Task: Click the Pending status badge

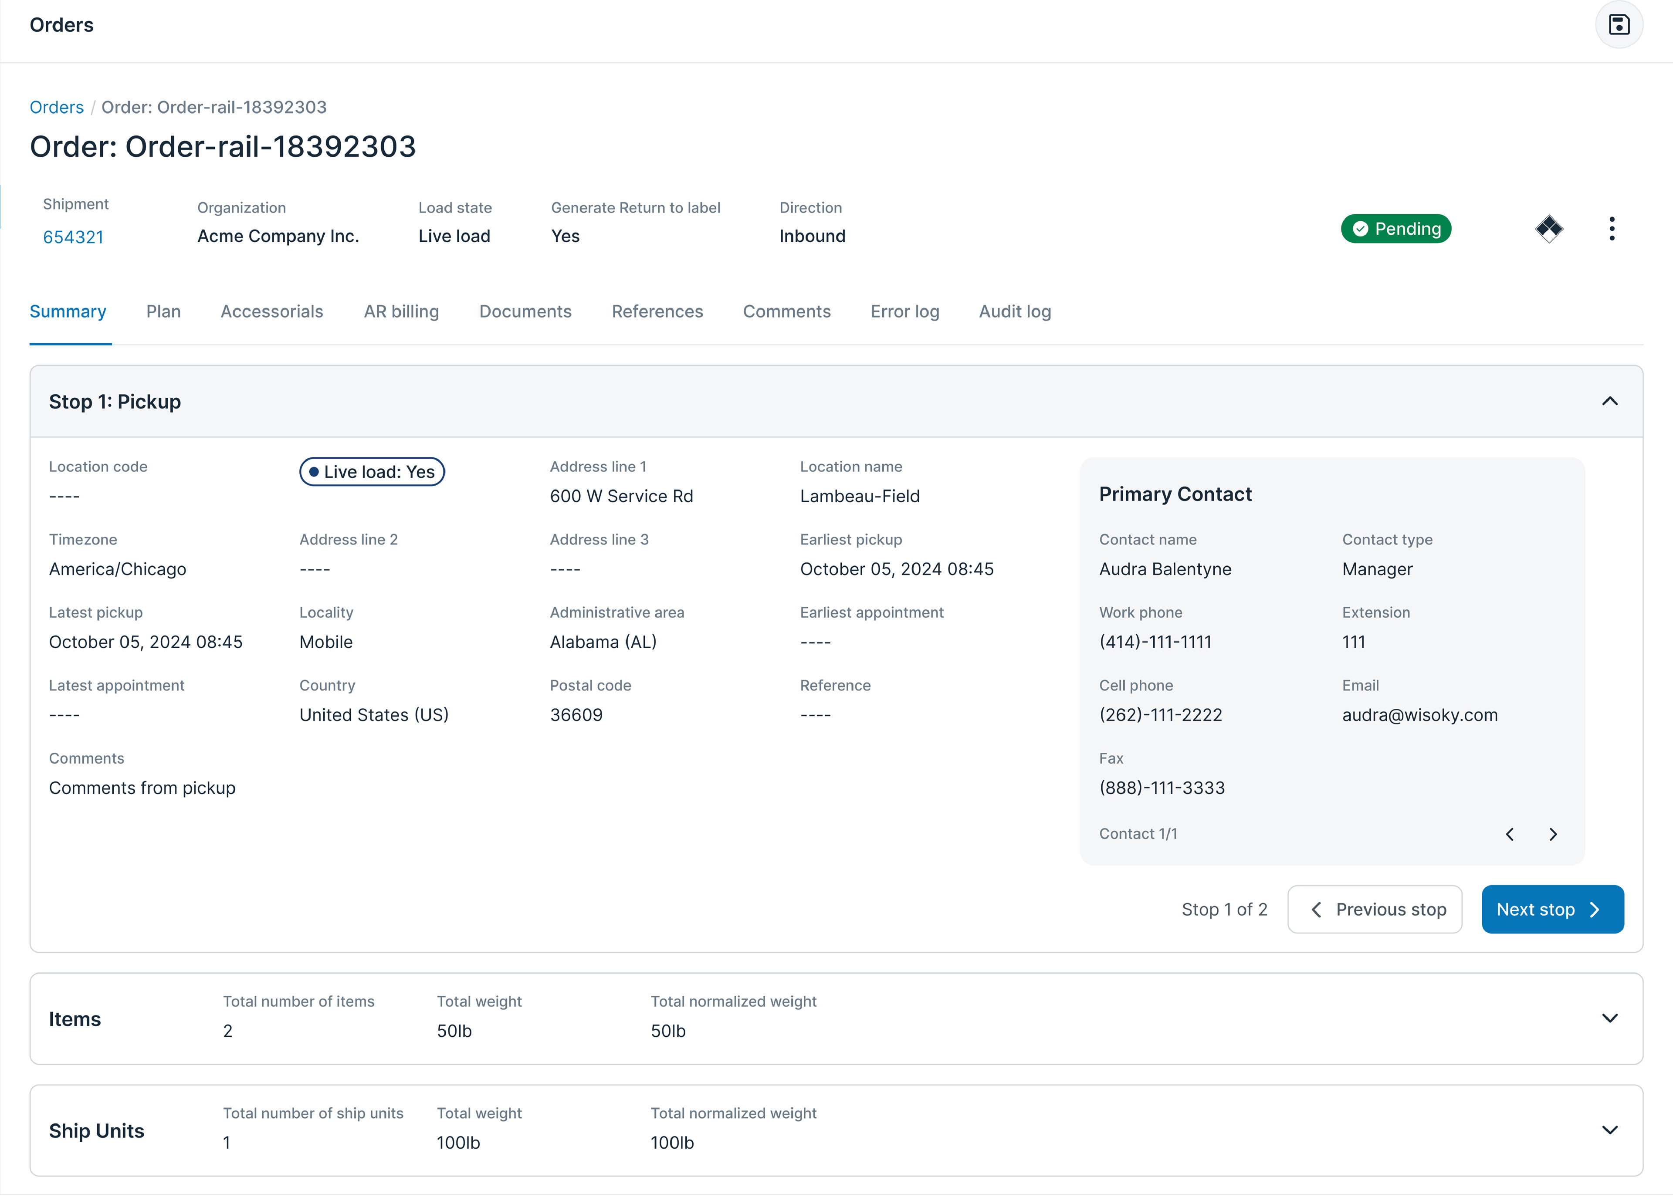Action: (1395, 229)
